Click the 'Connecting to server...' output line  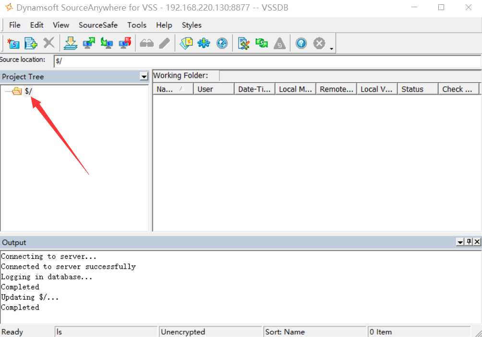48,256
